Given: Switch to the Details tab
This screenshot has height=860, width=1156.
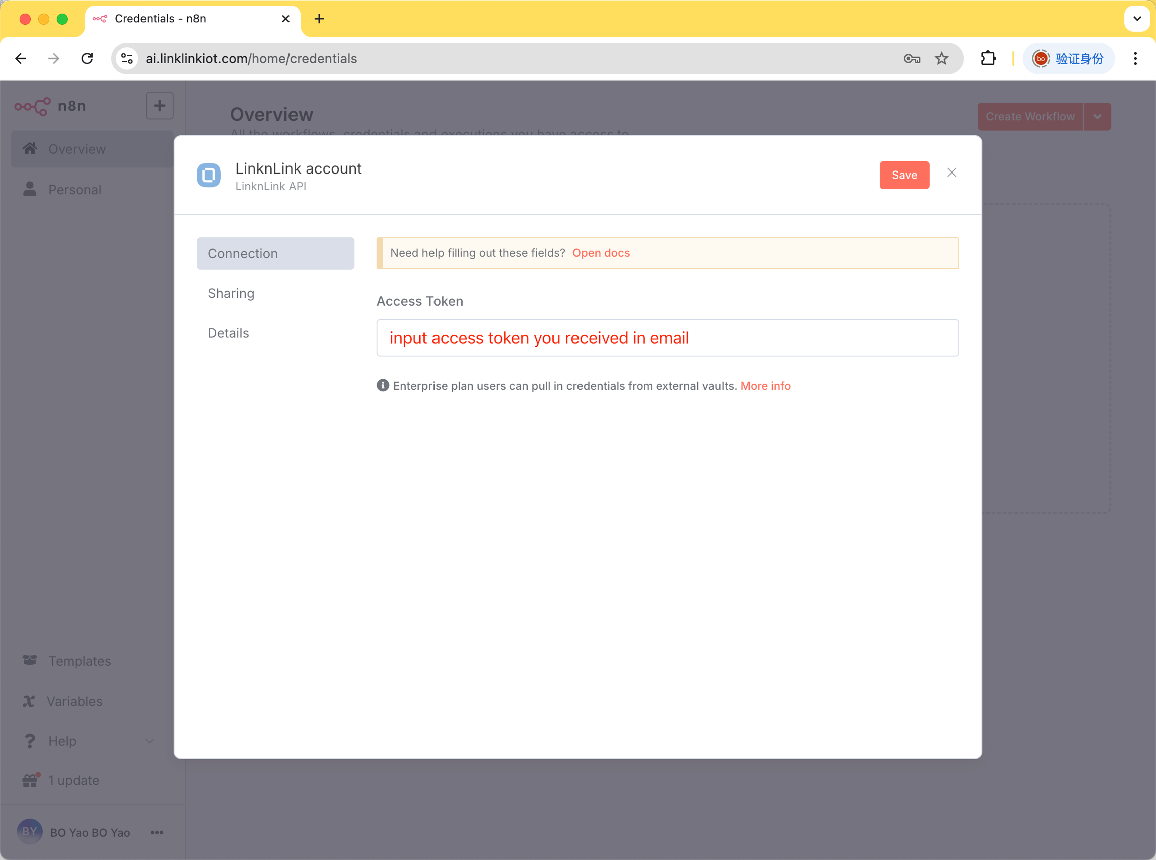Looking at the screenshot, I should pos(228,333).
